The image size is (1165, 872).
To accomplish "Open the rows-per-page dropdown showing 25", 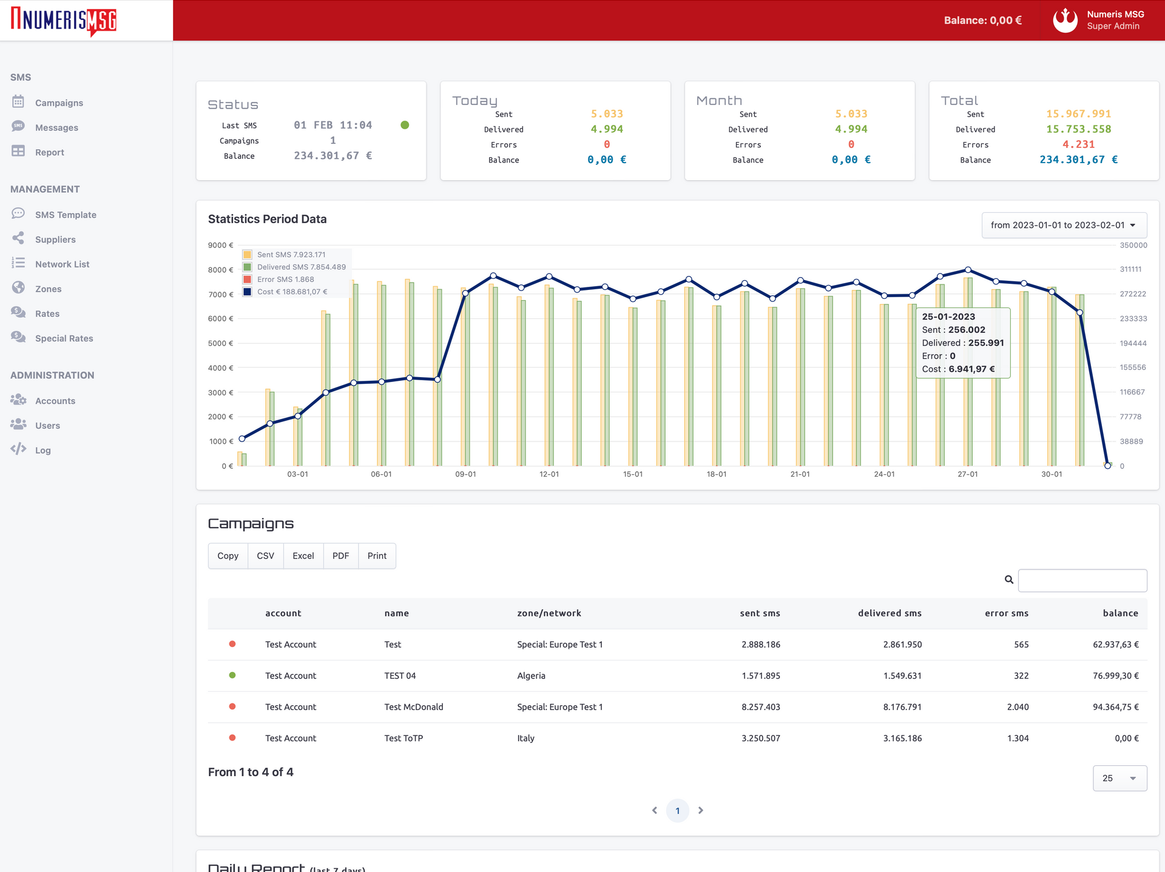I will (1119, 778).
